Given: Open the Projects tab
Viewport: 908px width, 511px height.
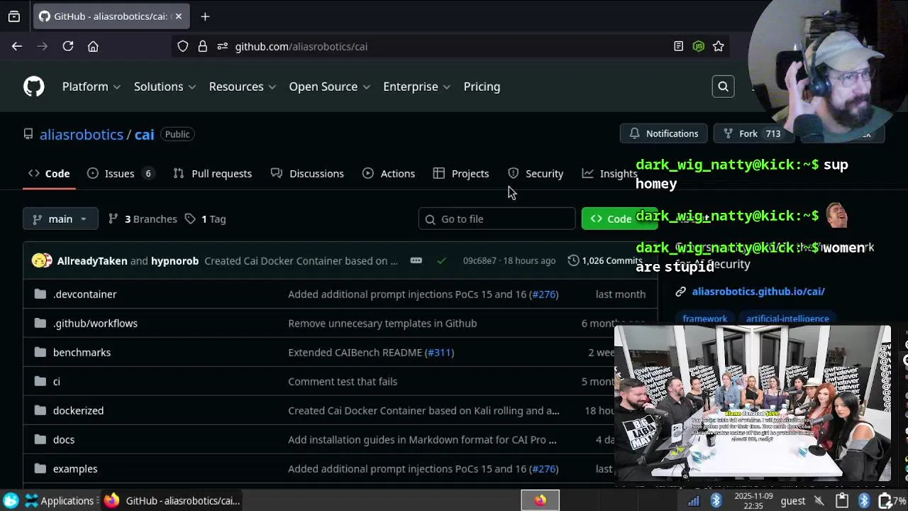Looking at the screenshot, I should pos(461,173).
